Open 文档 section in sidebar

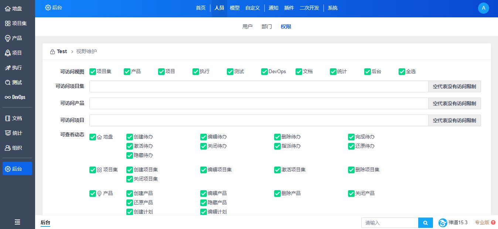click(x=14, y=118)
